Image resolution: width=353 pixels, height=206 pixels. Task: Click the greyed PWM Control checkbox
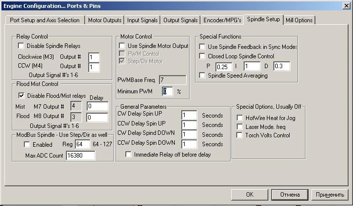pyautogui.click(x=122, y=54)
